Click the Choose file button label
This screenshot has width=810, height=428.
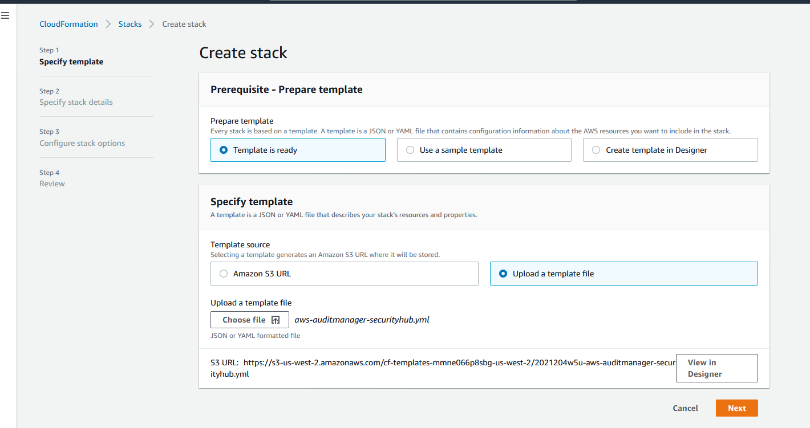click(244, 320)
